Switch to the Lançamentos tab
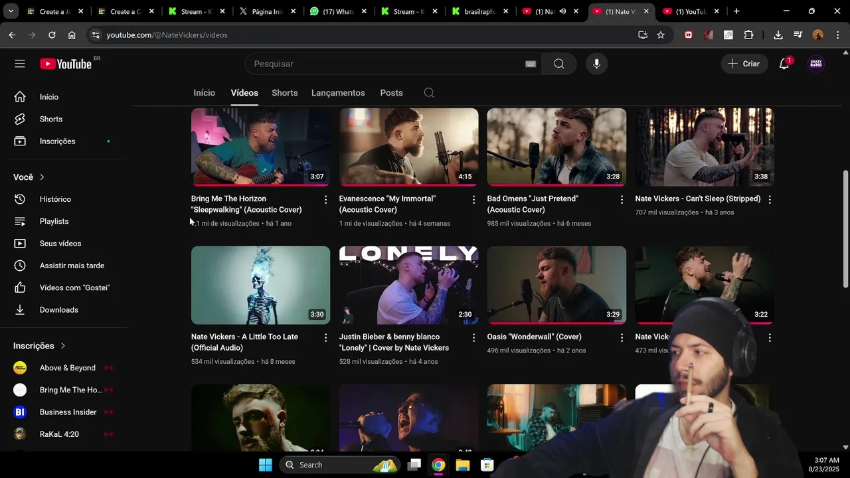850x478 pixels. click(338, 93)
